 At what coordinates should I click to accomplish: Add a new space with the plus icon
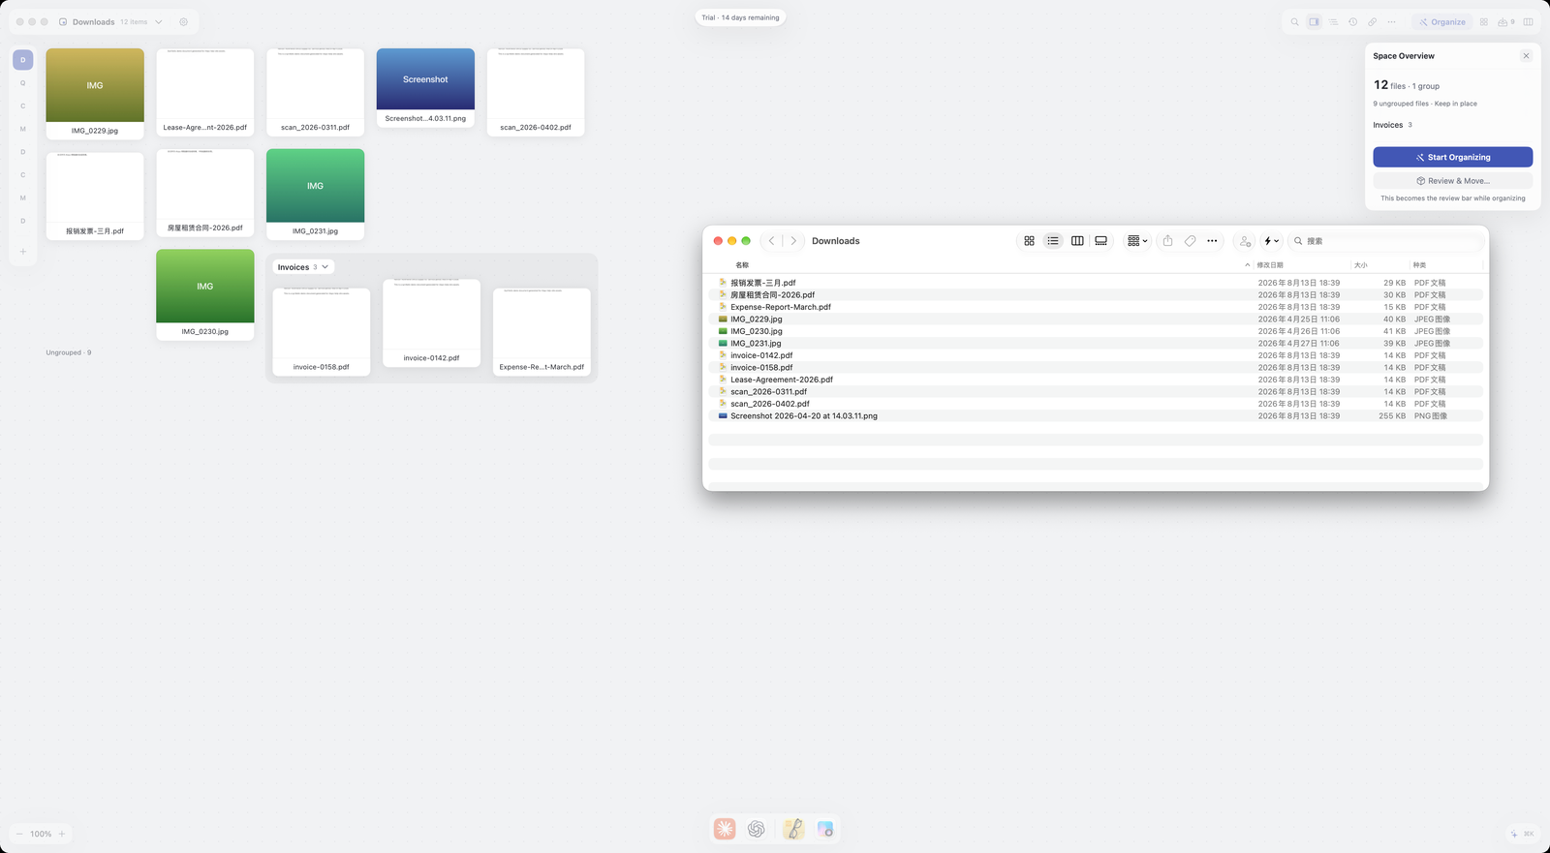23,252
